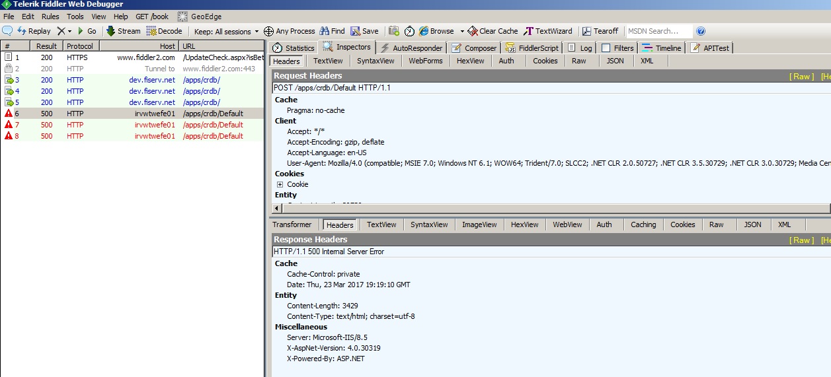Select the ImageView response tab

(x=479, y=224)
